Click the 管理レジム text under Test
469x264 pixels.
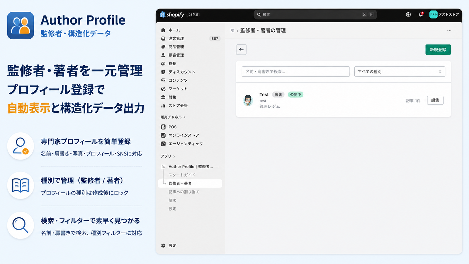[x=270, y=106]
